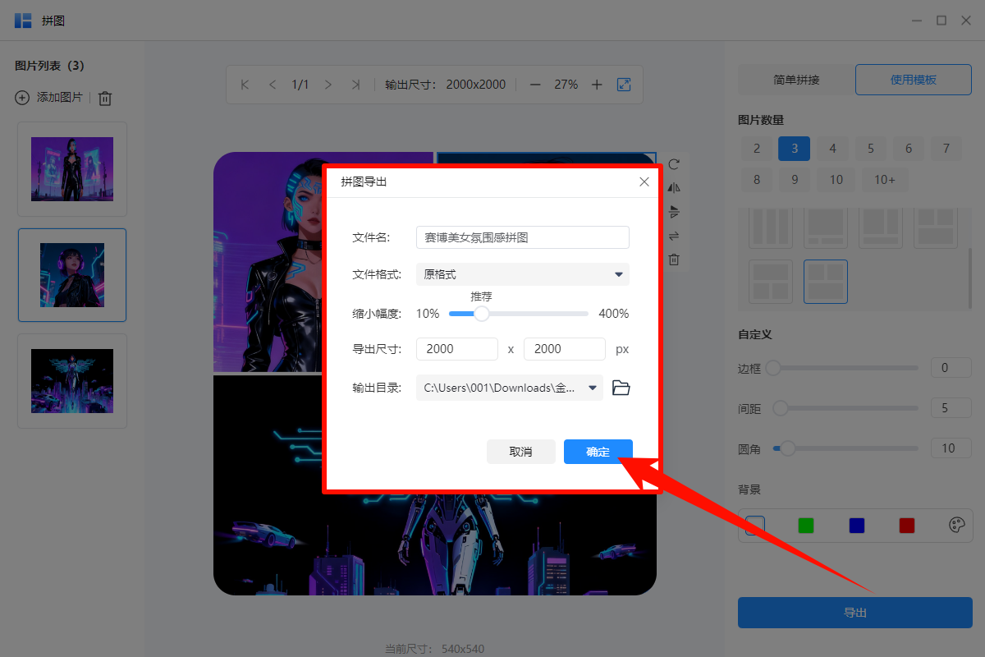Select the 使用模板 tab
This screenshot has height=657, width=985.
coord(913,80)
